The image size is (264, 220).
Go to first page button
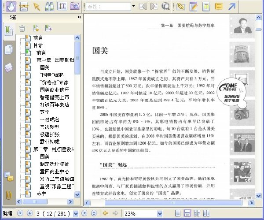(x=20, y=213)
